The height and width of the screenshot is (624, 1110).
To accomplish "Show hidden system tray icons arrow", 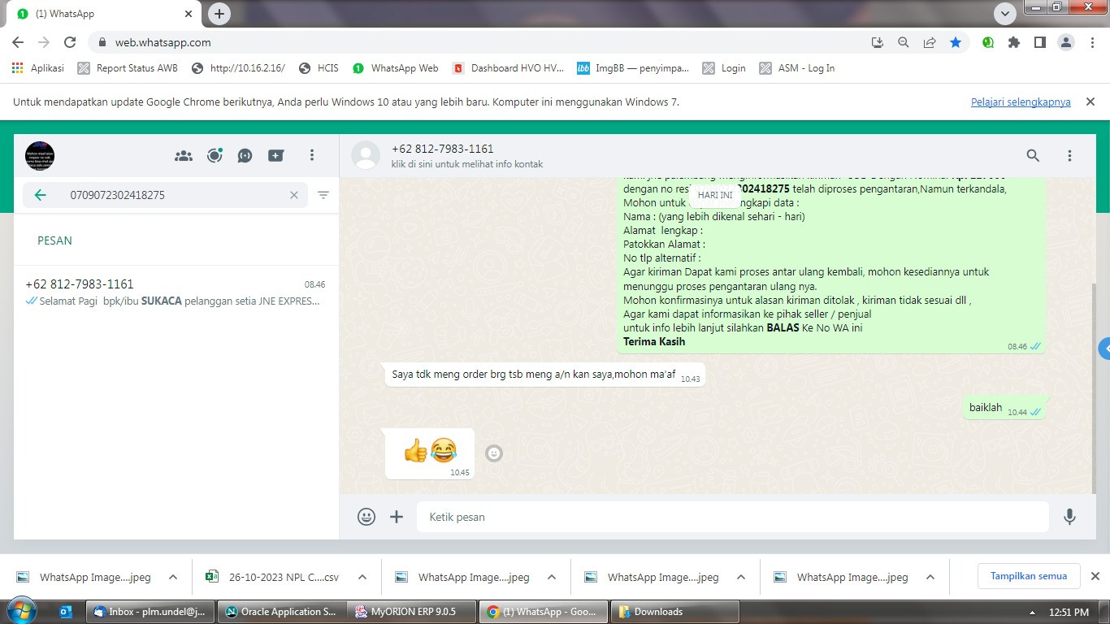I will [x=1032, y=613].
